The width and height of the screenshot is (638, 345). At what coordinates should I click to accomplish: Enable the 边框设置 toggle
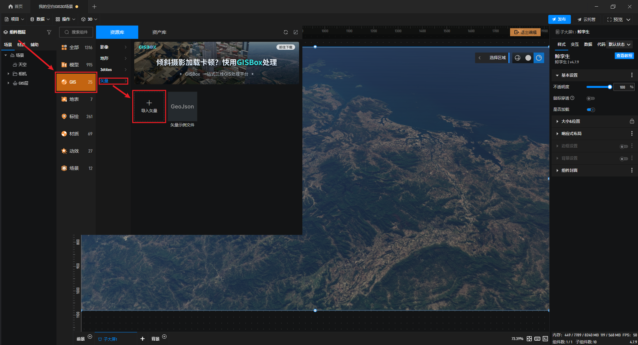624,146
